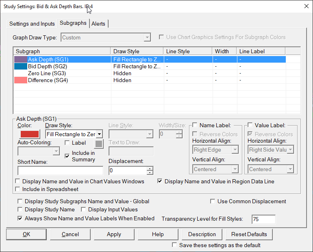Open the red Color picker button

(30, 134)
